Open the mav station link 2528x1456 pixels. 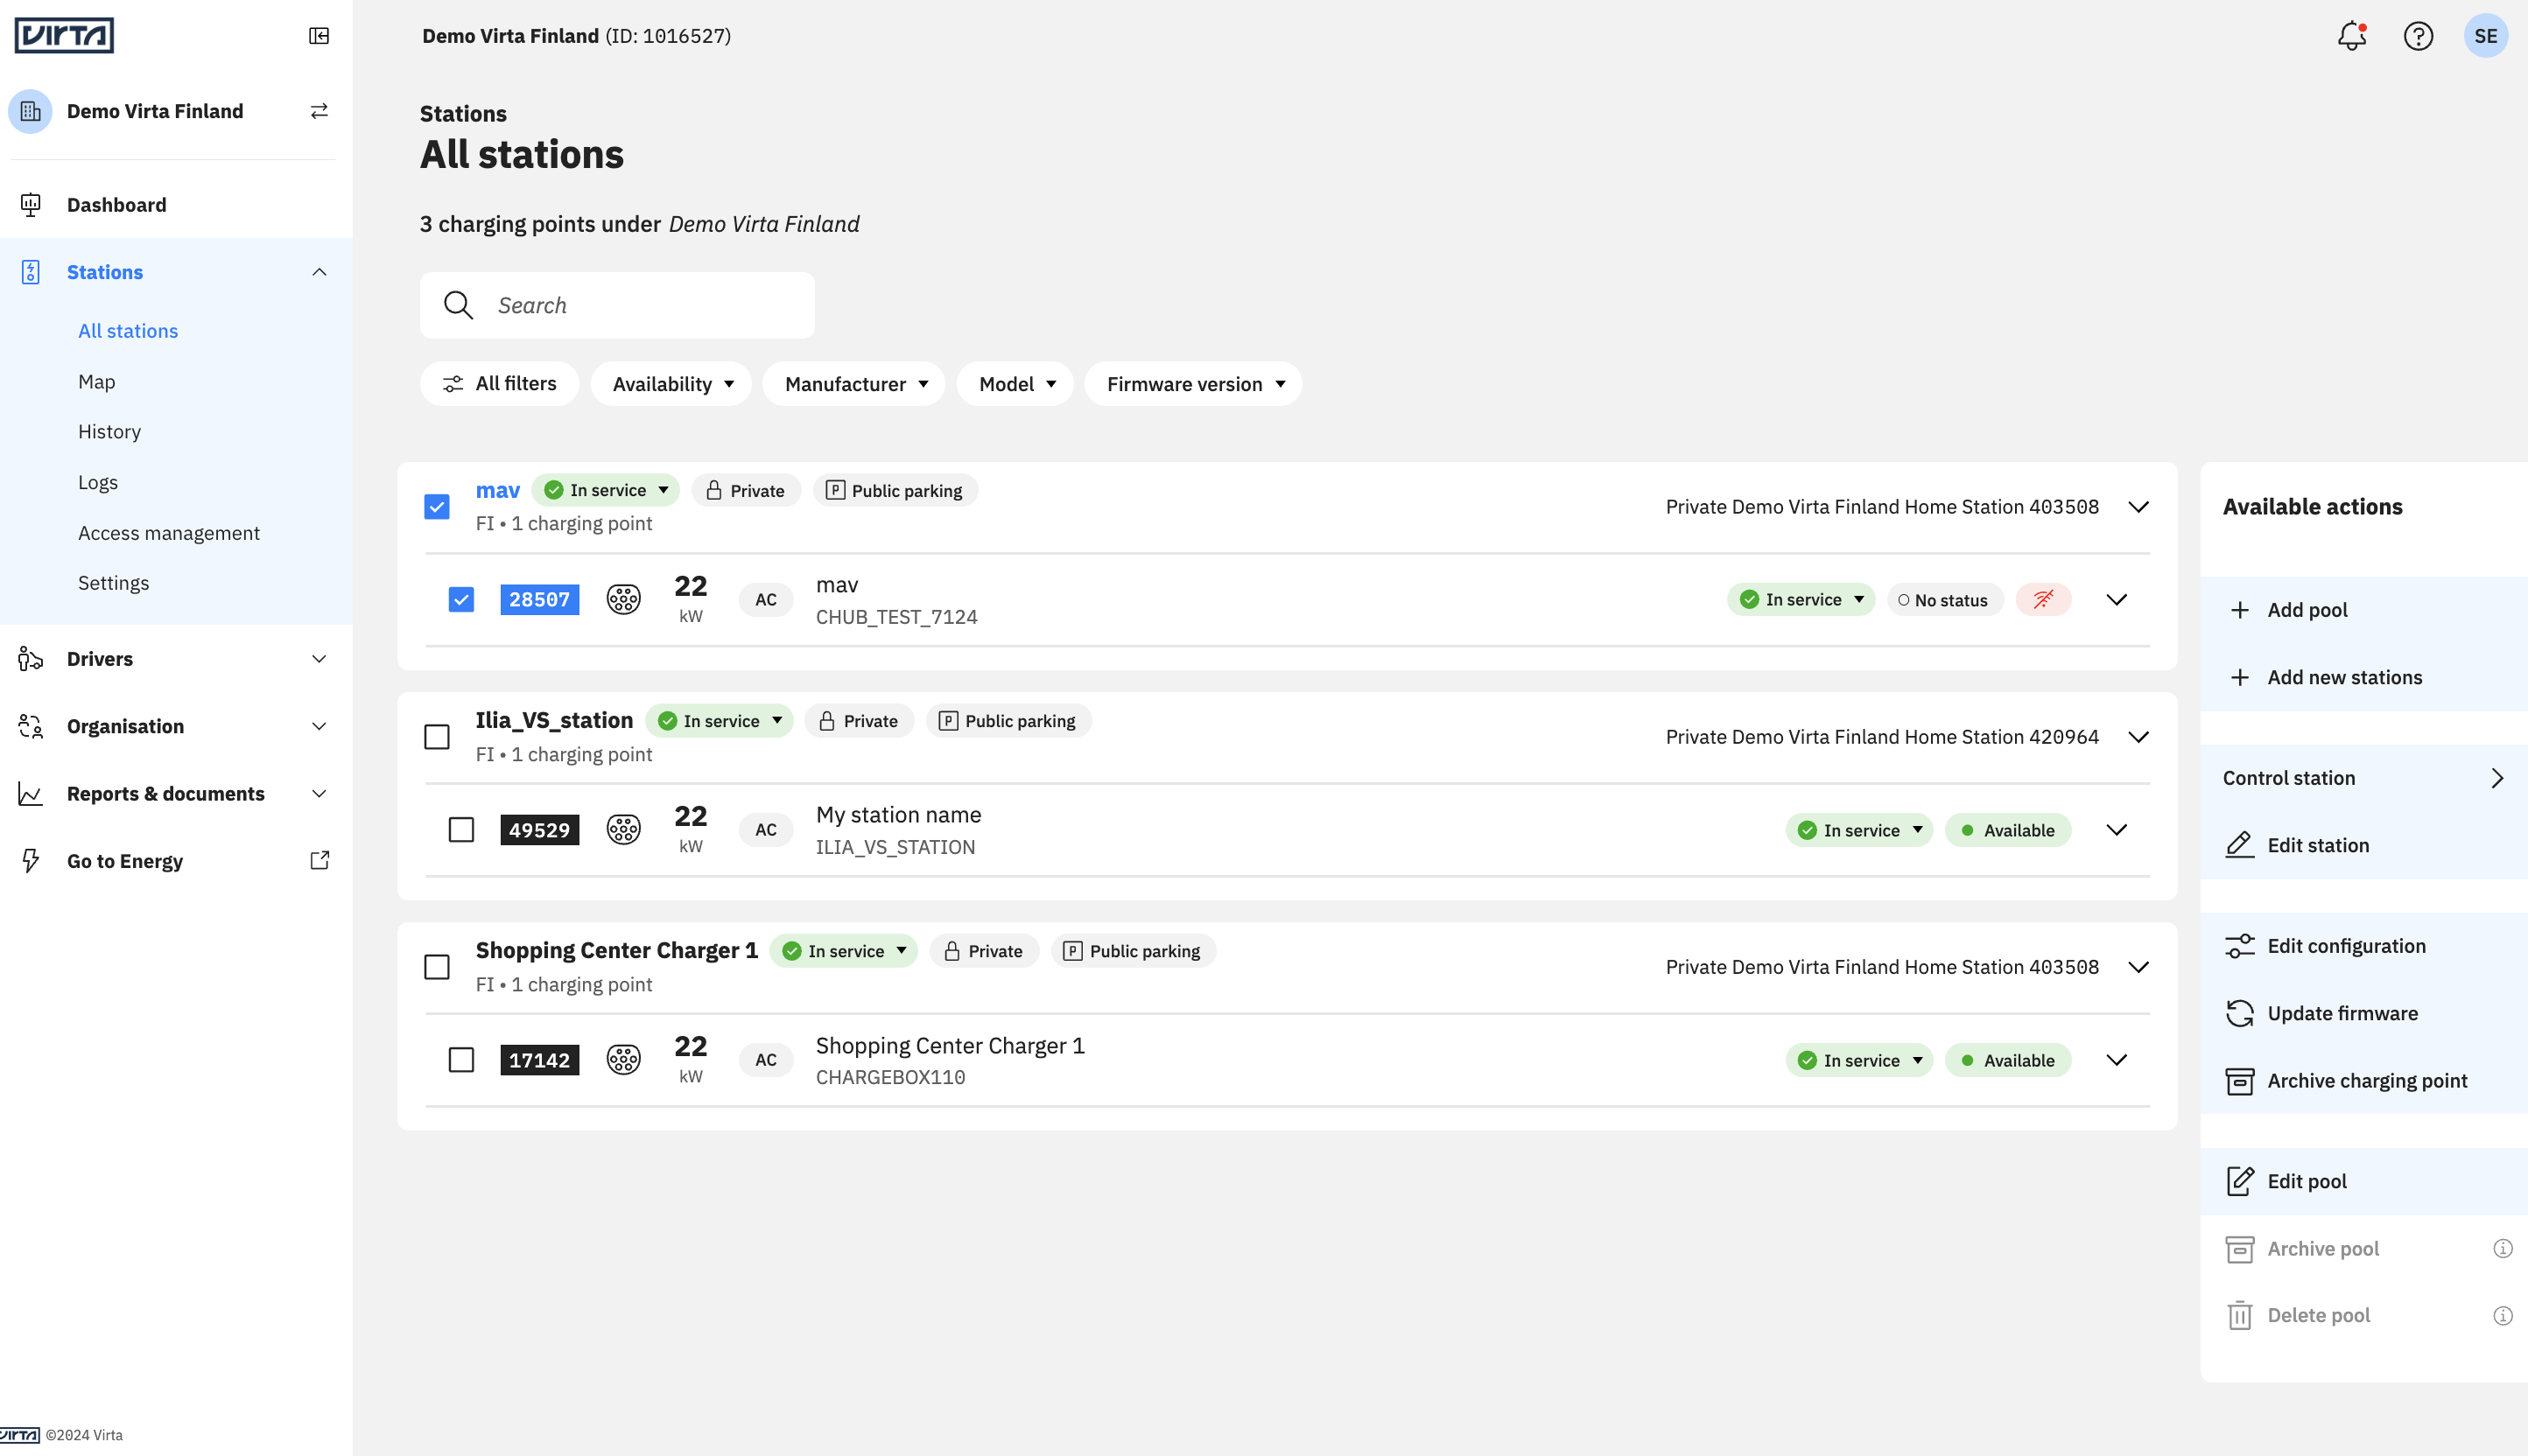coord(497,490)
